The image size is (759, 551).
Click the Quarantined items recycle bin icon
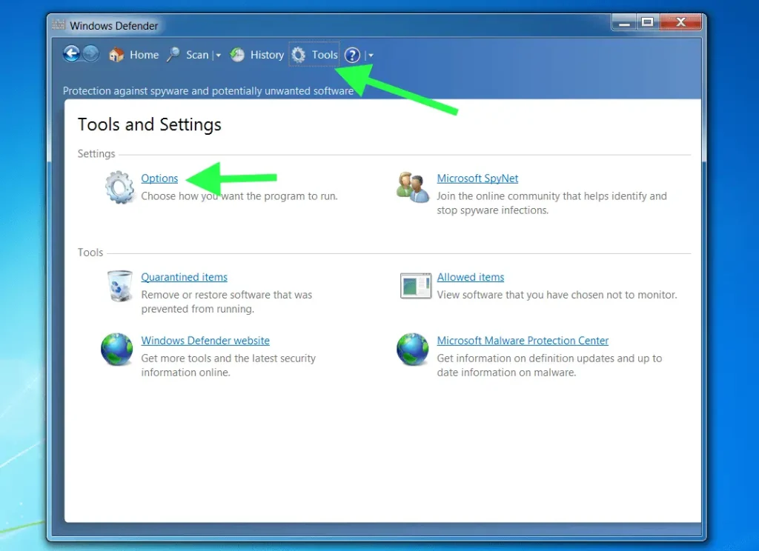(x=119, y=286)
